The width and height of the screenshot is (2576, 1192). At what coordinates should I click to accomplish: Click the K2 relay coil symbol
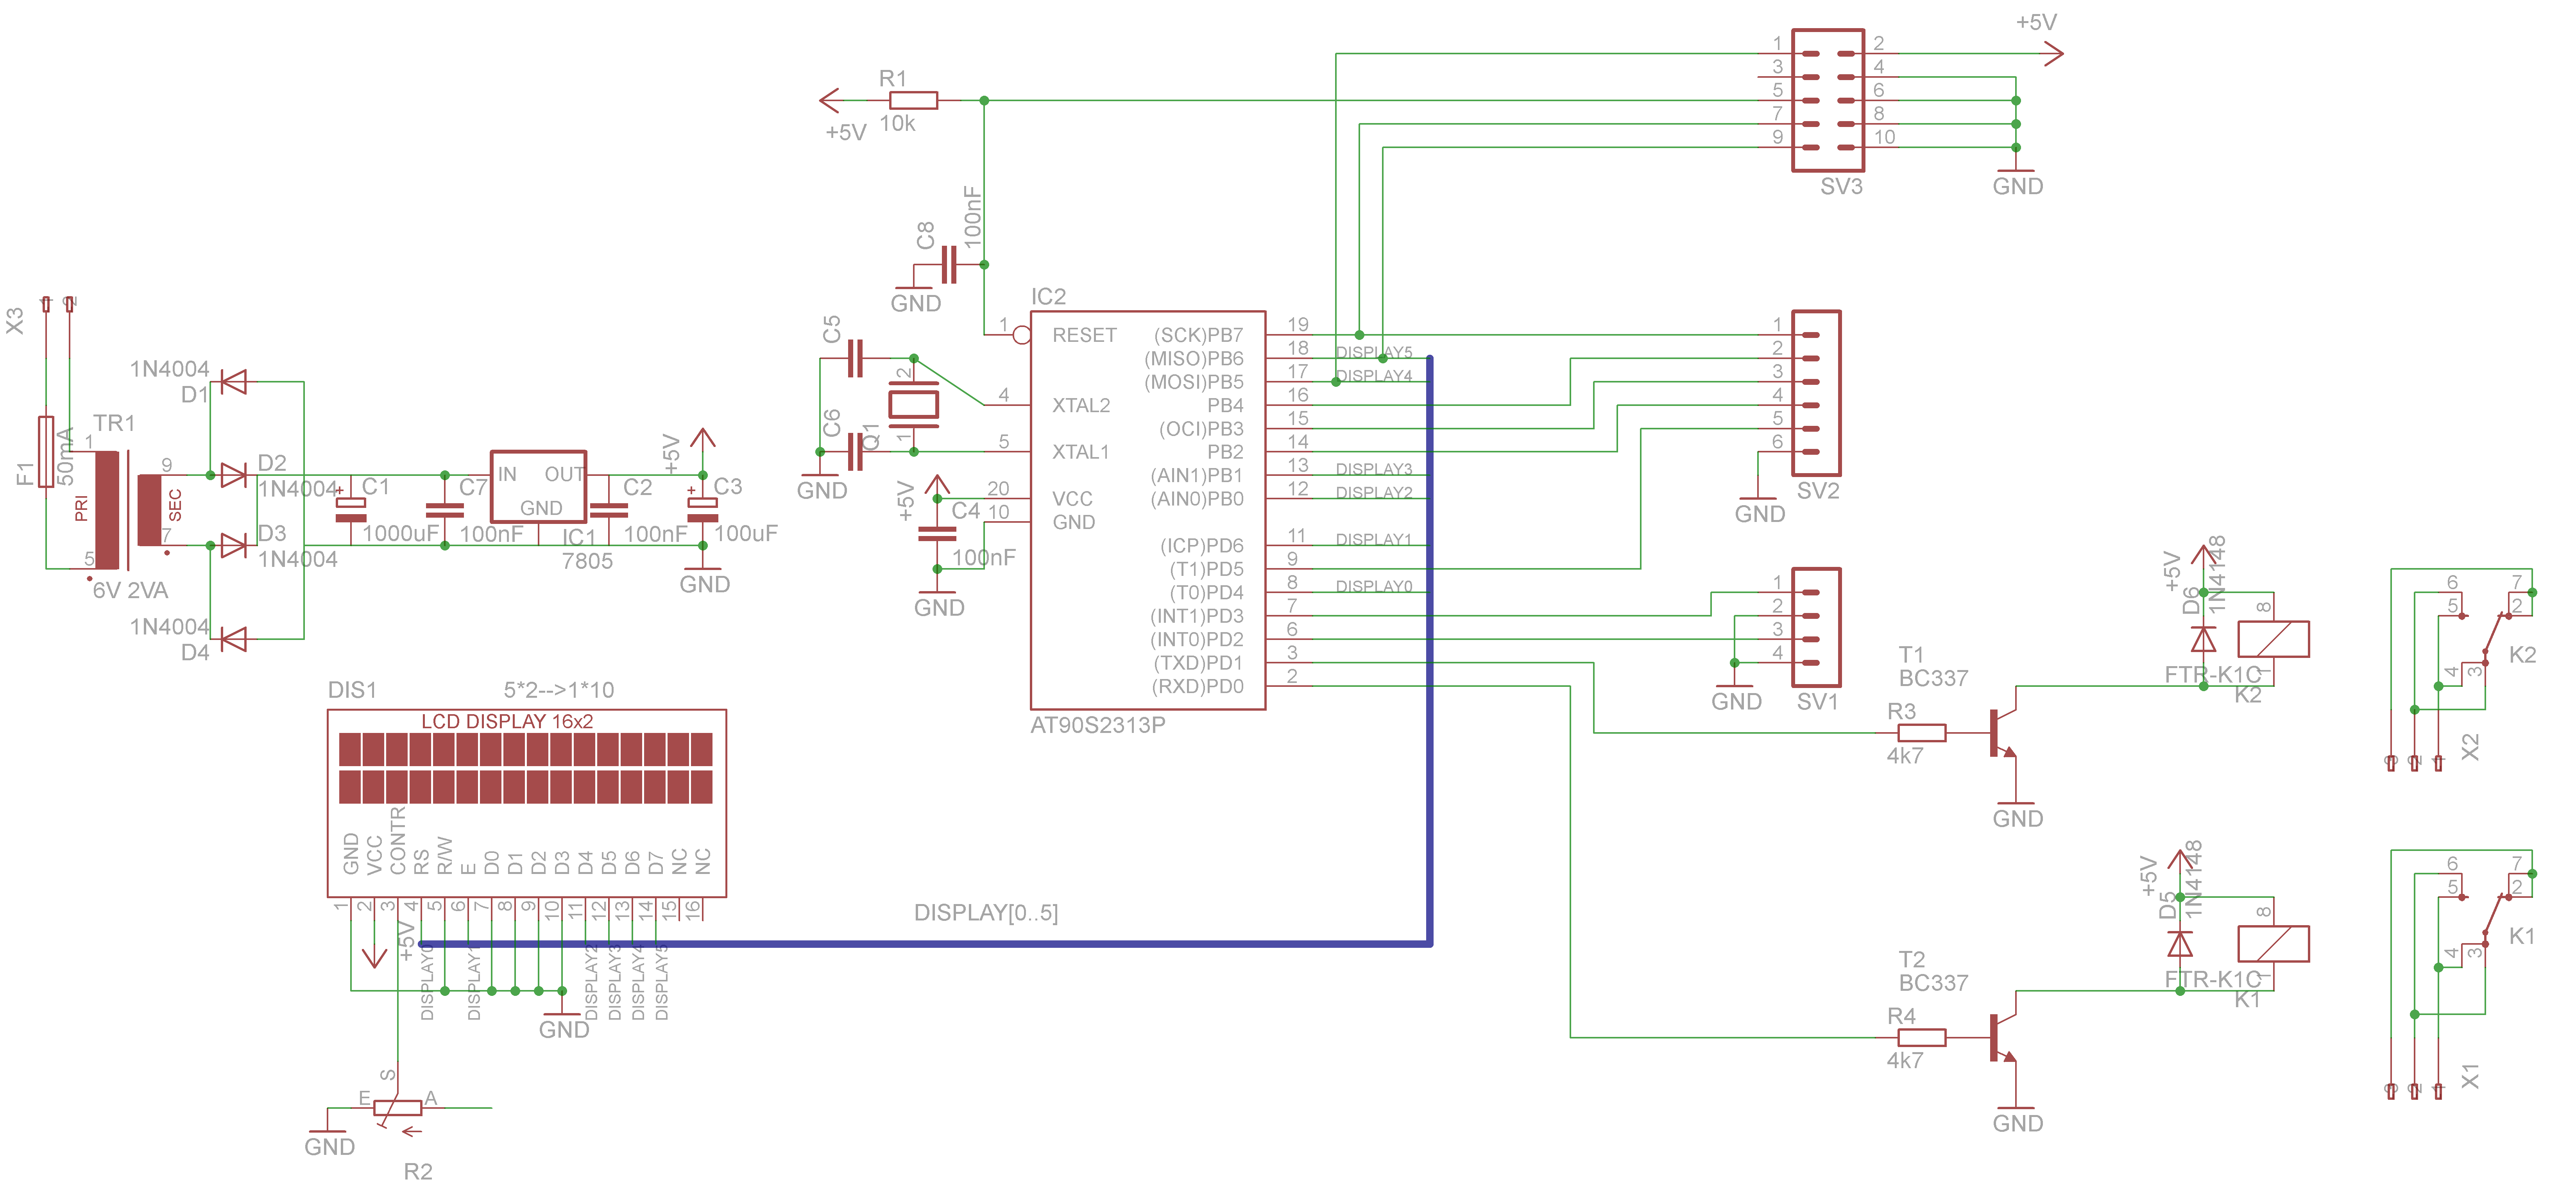click(2273, 639)
